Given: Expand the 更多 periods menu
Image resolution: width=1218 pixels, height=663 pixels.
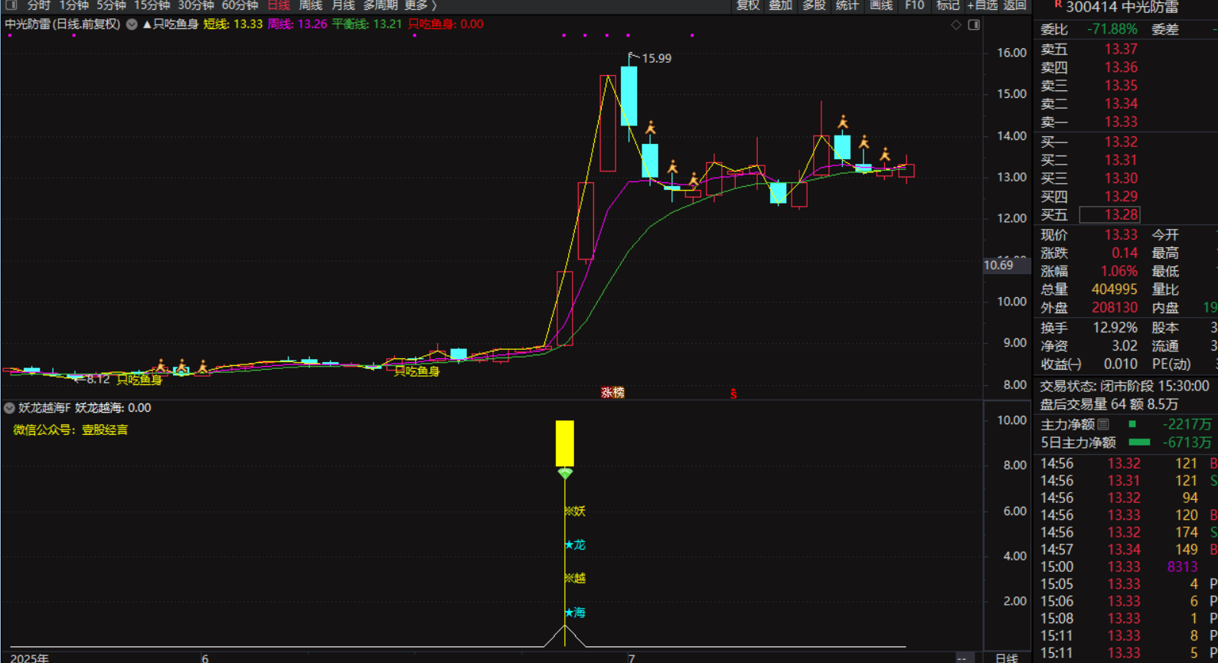Looking at the screenshot, I should pos(420,5).
